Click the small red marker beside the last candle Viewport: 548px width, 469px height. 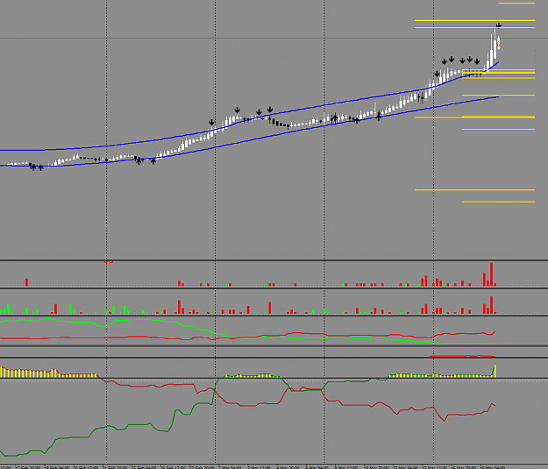click(x=499, y=45)
